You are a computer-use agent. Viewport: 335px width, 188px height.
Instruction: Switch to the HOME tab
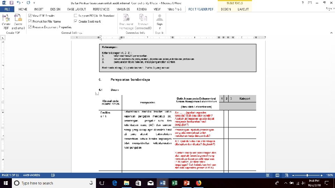(23, 9)
